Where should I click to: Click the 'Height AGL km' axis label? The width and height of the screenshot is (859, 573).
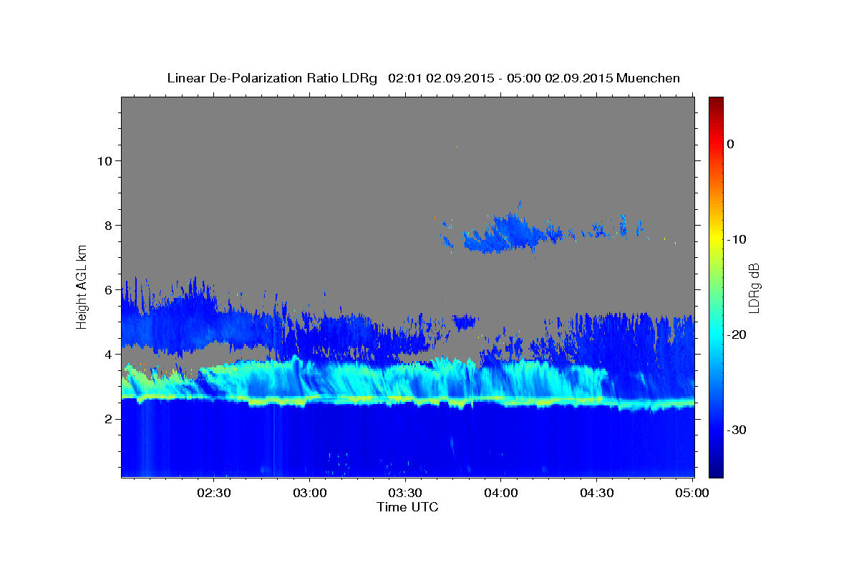point(82,287)
